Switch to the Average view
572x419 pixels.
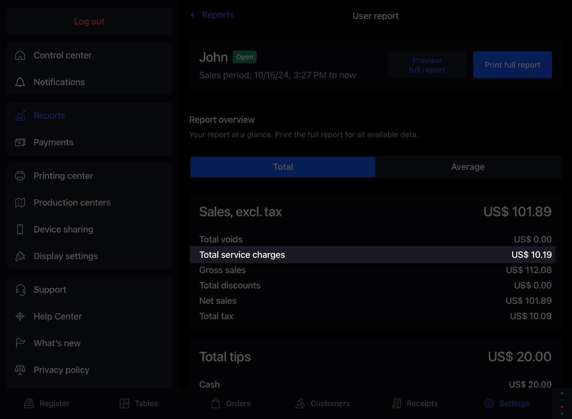[x=468, y=167]
